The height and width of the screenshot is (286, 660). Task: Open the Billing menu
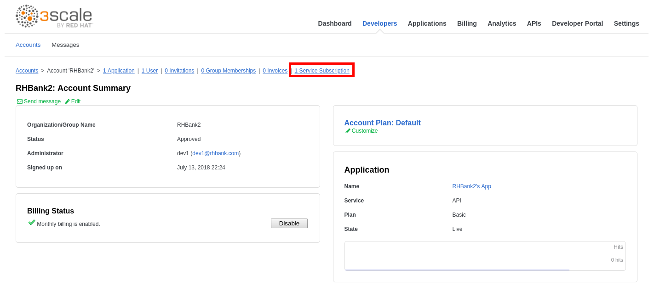467,23
